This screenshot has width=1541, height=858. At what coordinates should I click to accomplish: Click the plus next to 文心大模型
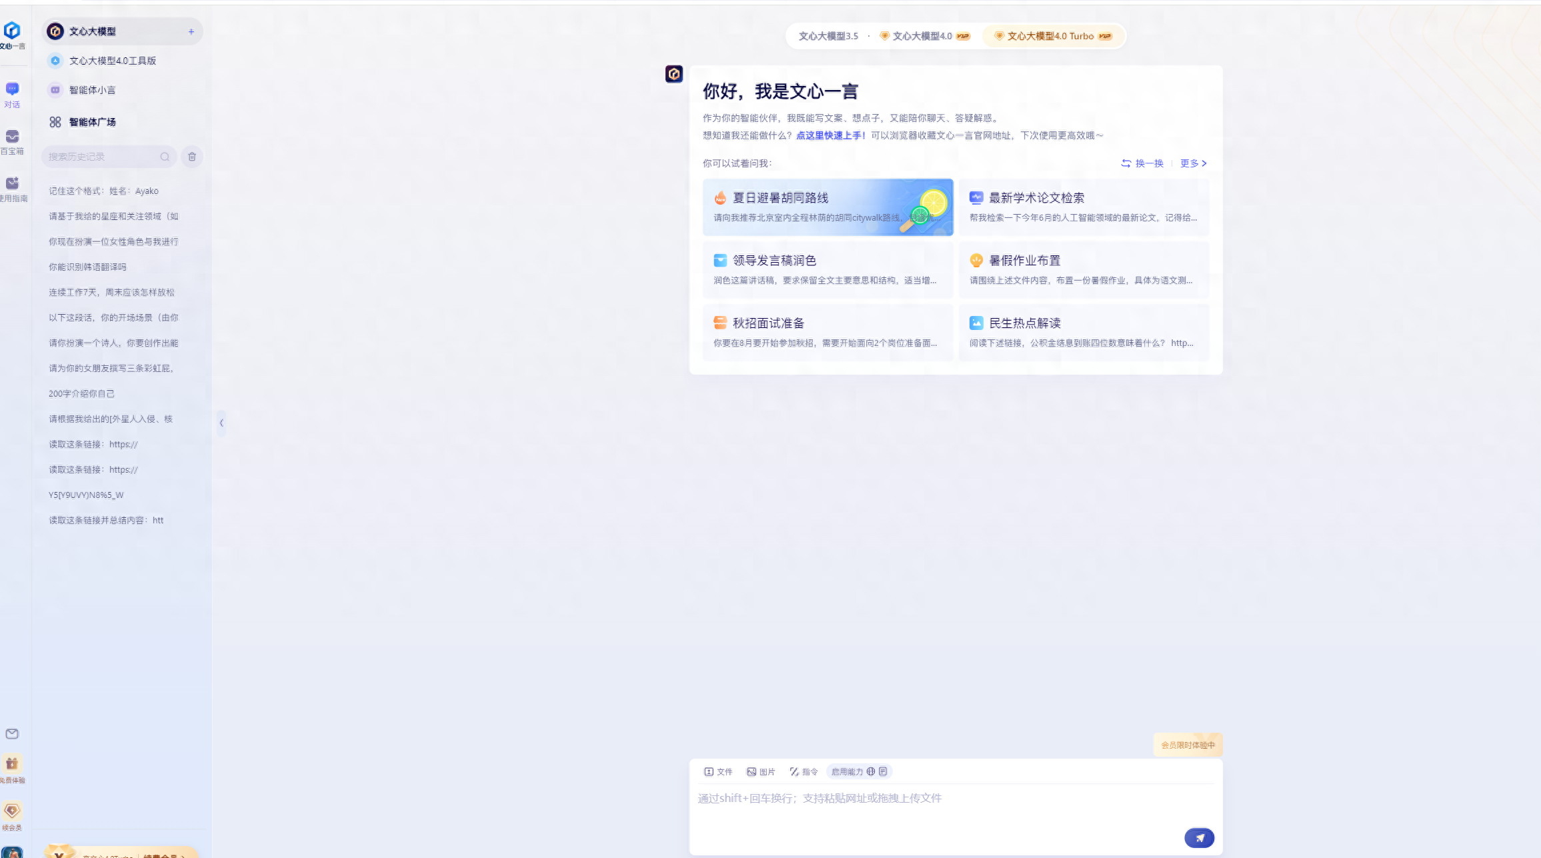tap(191, 31)
